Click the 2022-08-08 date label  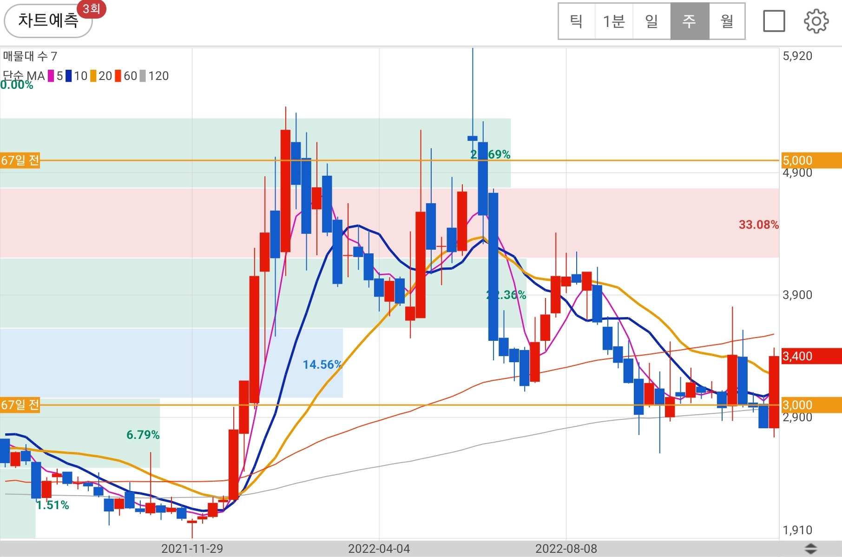566,549
